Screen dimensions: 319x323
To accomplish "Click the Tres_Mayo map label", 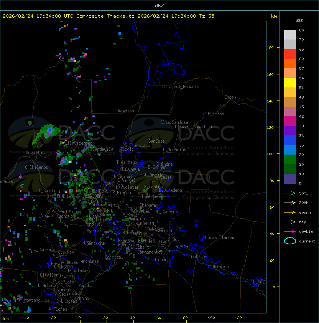I will click(x=127, y=162).
